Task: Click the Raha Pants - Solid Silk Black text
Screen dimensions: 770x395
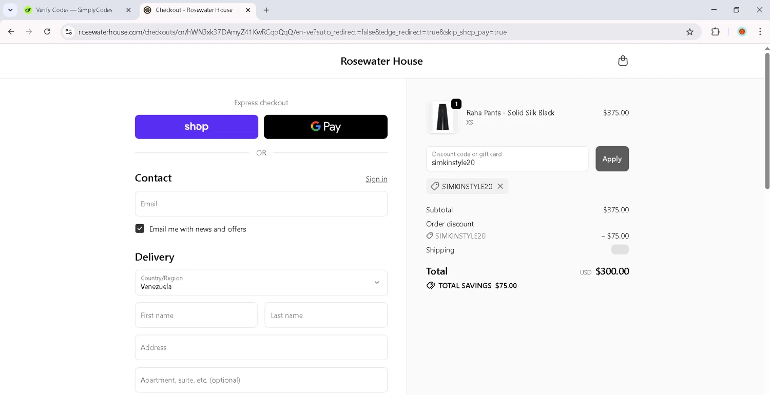Action: click(510, 113)
